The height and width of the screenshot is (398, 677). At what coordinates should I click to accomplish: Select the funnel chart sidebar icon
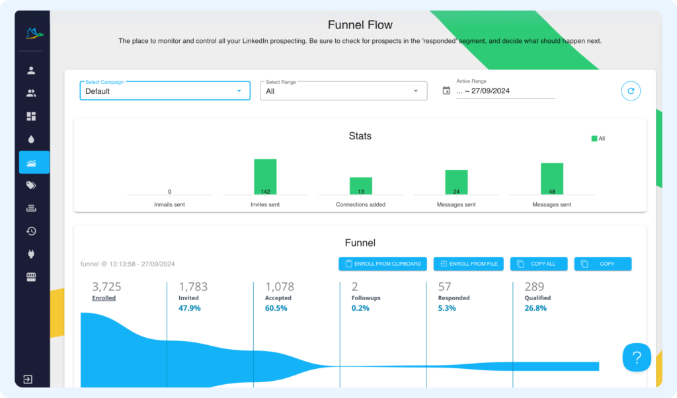click(x=34, y=163)
